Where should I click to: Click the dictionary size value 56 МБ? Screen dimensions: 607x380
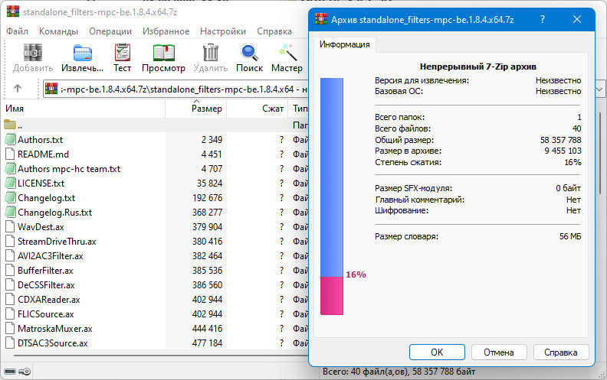pos(570,236)
